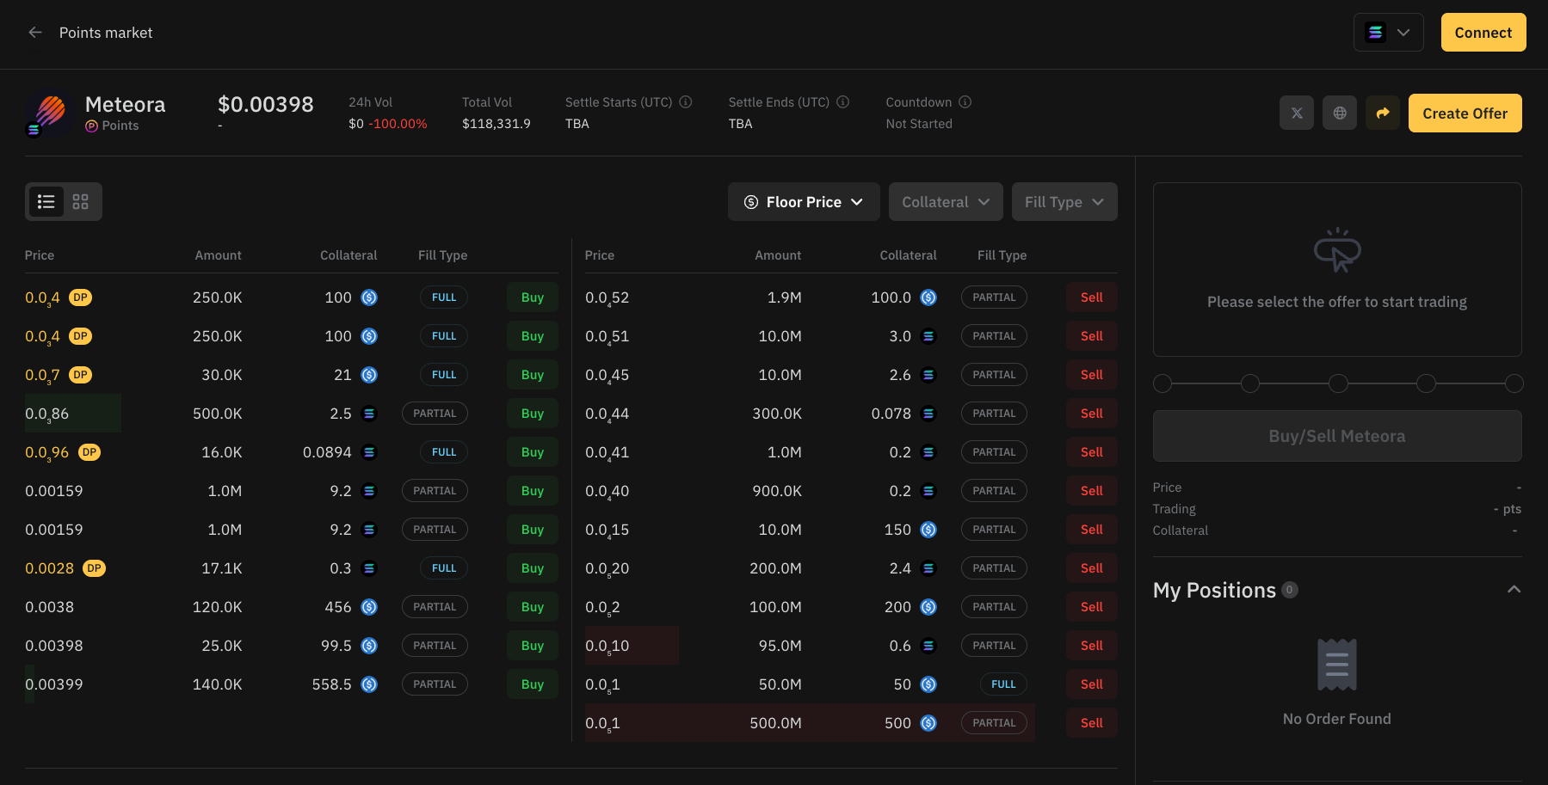1548x785 pixels.
Task: Click info icon next to Countdown
Action: 965,101
